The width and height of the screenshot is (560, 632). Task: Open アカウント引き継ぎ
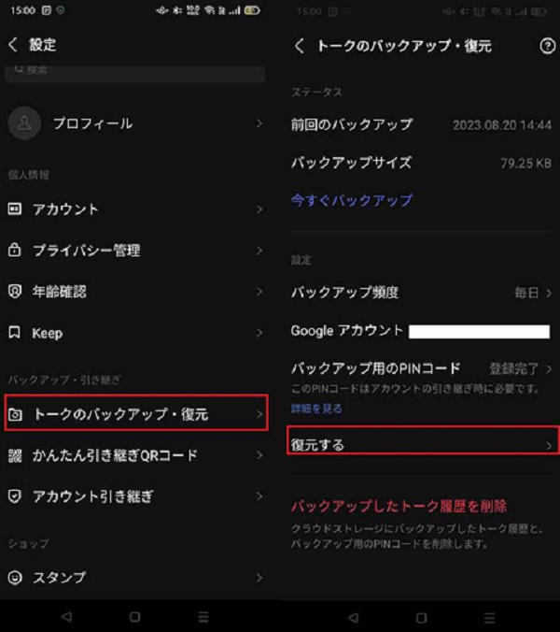click(134, 496)
